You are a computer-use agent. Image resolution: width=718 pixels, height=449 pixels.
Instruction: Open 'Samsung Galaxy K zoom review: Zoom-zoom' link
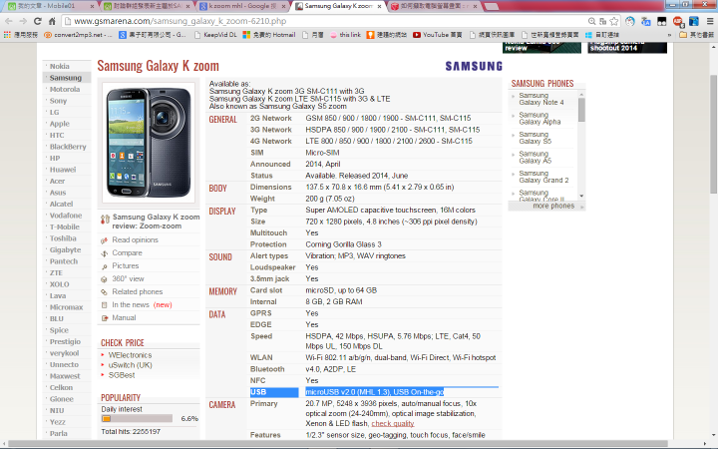pyautogui.click(x=156, y=222)
